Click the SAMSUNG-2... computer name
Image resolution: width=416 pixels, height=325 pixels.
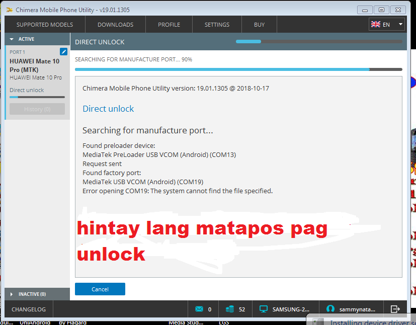(x=291, y=309)
